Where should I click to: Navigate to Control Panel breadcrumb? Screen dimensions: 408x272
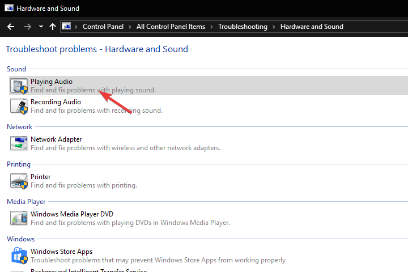[103, 27]
